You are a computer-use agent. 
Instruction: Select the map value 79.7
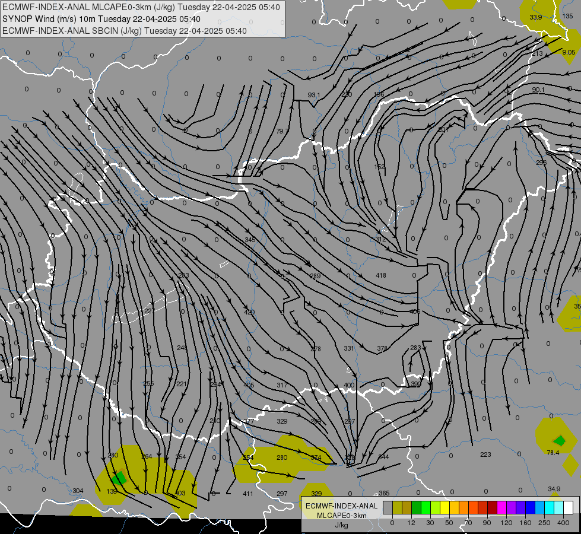282,131
